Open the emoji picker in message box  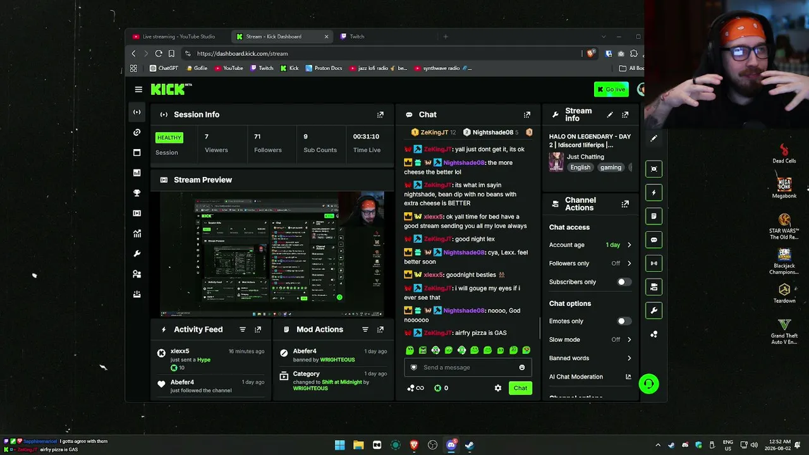coord(522,367)
